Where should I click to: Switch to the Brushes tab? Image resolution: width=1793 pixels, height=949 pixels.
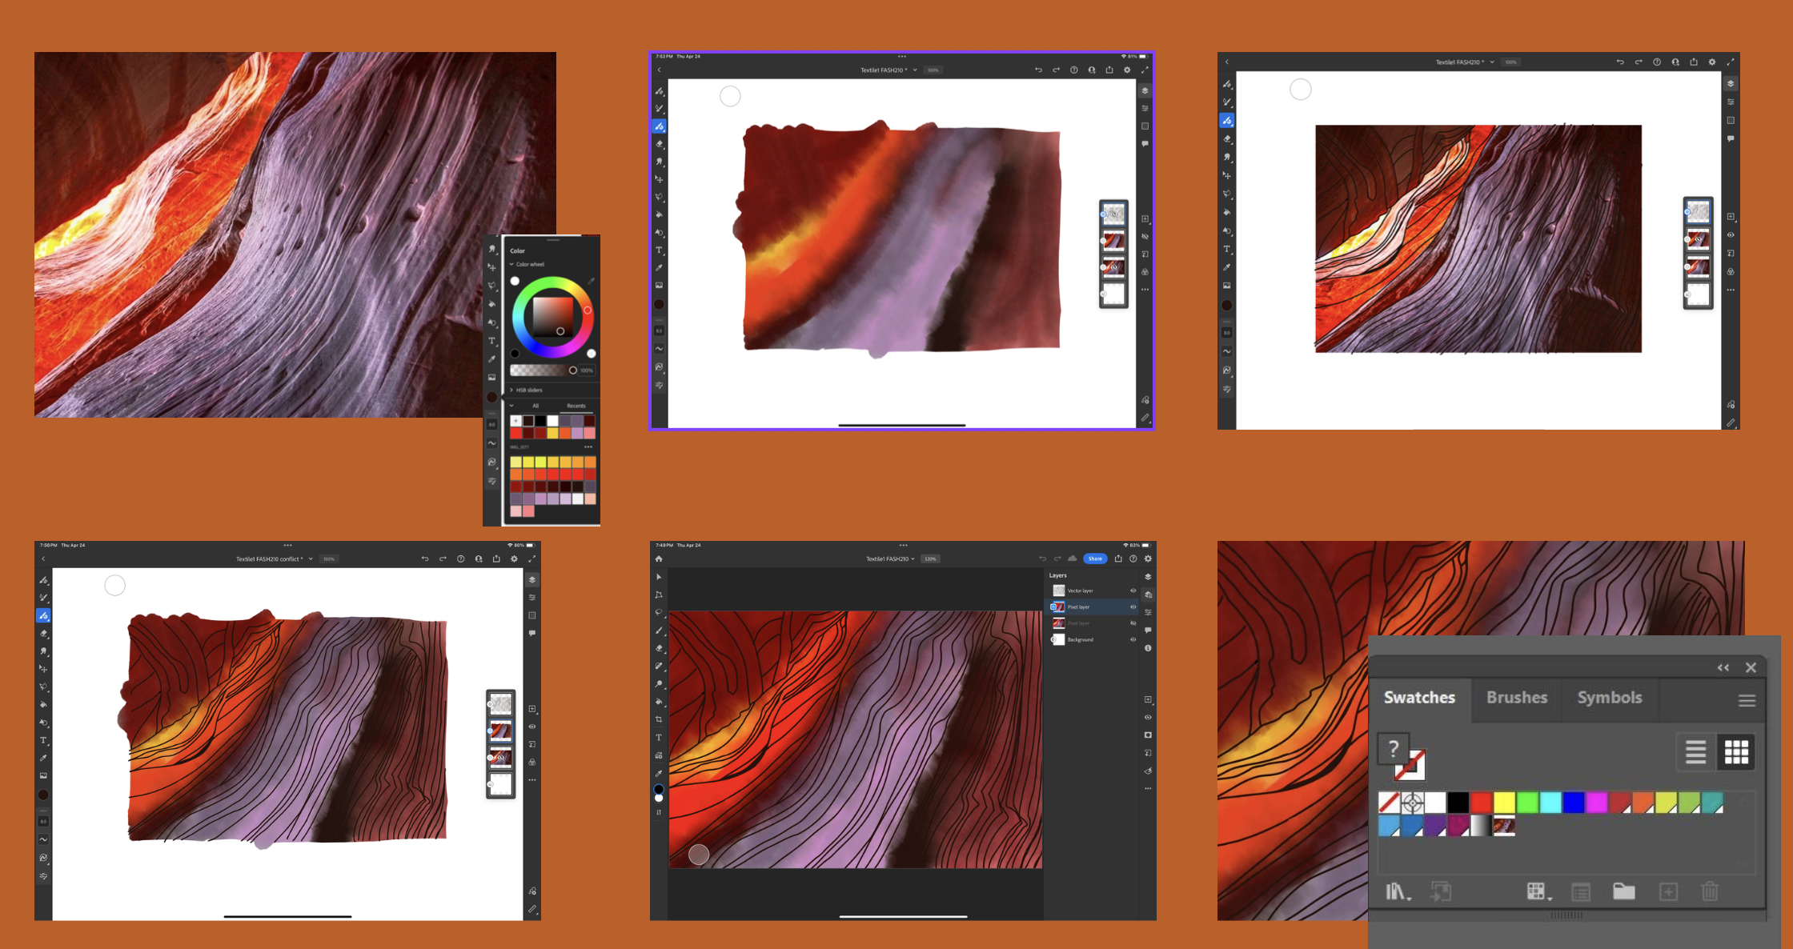pyautogui.click(x=1517, y=698)
